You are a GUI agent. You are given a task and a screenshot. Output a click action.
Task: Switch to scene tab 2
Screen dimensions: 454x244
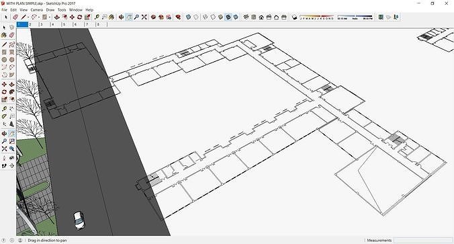(x=34, y=25)
